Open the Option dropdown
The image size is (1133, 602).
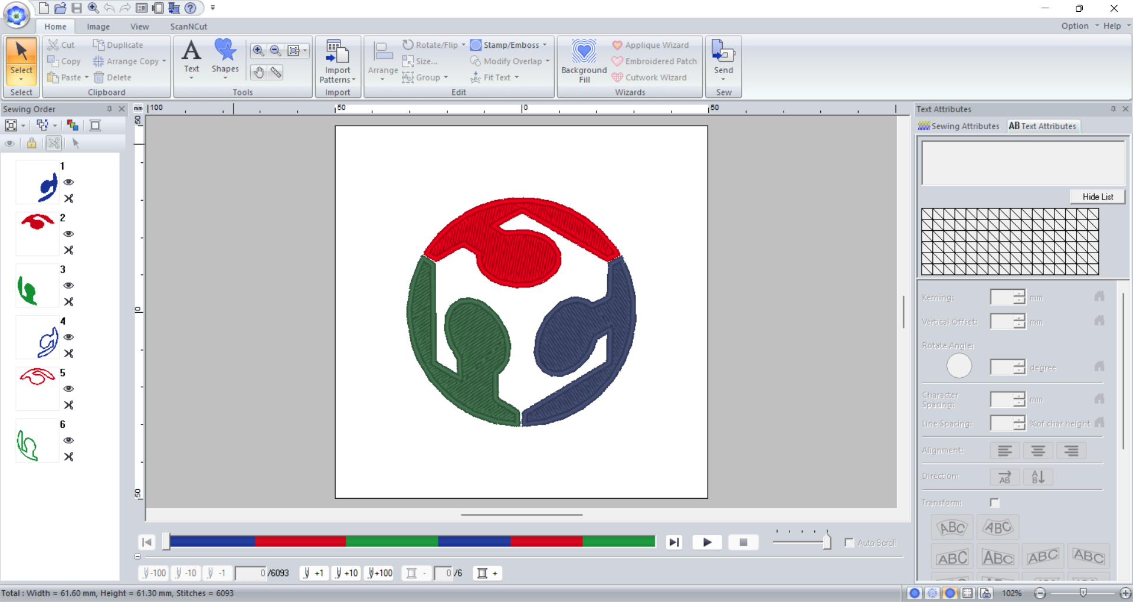[1080, 26]
